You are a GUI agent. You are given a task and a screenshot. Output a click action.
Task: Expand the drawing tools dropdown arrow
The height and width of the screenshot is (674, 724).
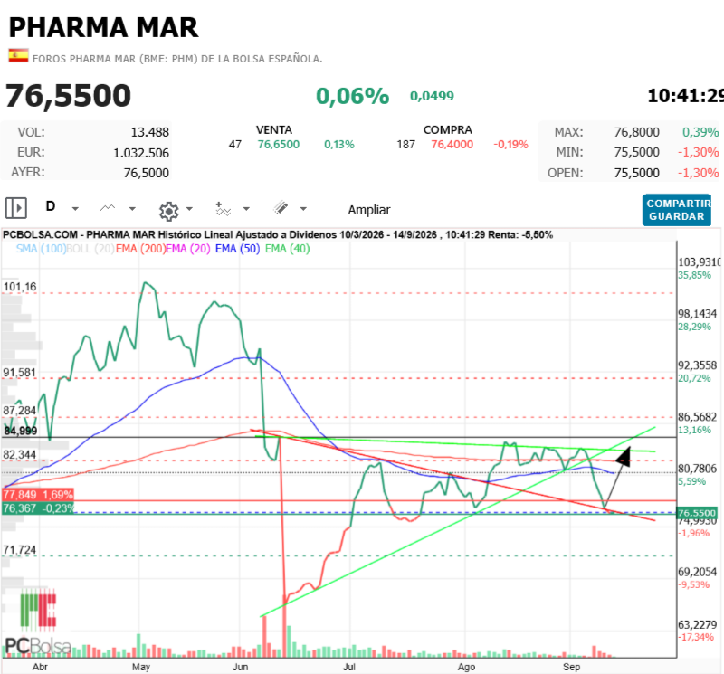click(303, 209)
